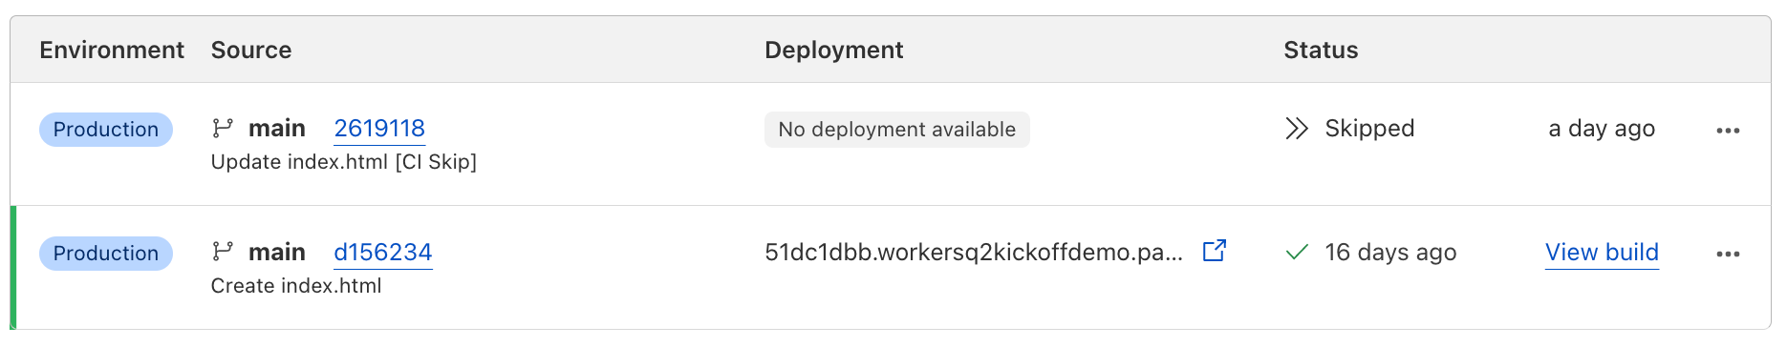
Task: Click the Status column header
Action: [1321, 50]
